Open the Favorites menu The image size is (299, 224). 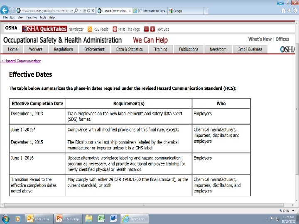click(32, 17)
